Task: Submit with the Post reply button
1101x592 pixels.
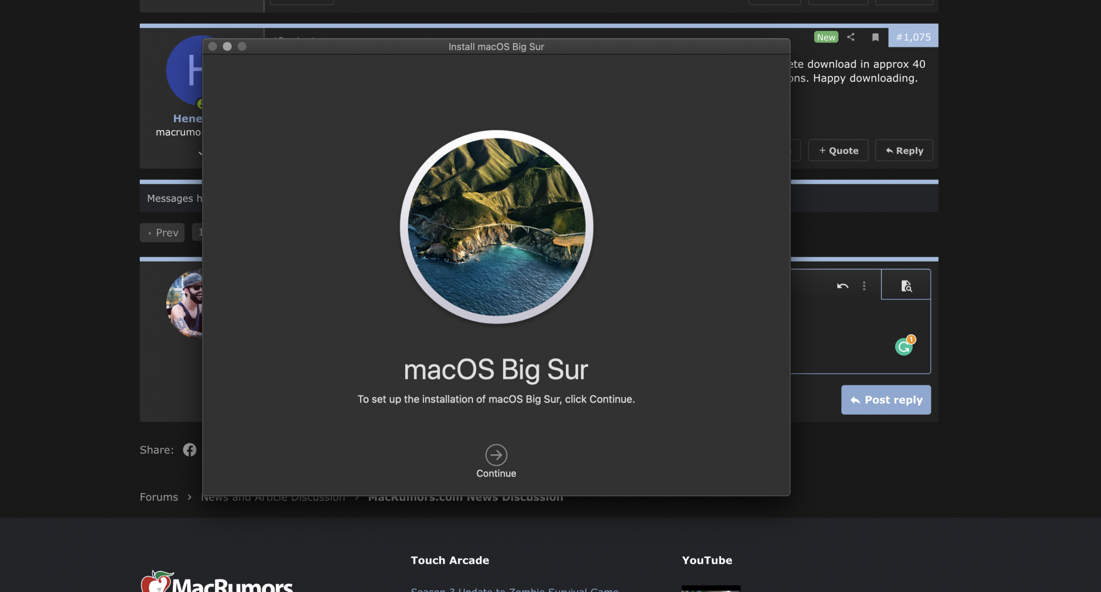Action: coord(886,400)
